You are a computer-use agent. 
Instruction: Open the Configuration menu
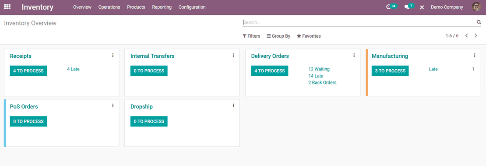[192, 7]
